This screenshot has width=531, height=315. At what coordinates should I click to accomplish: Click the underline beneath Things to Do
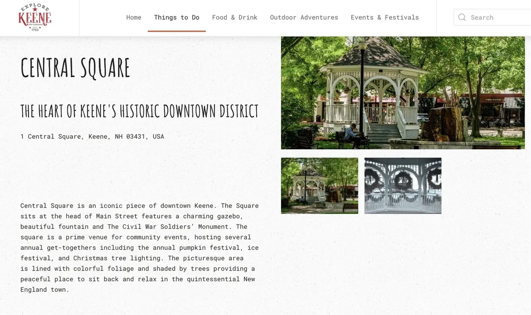click(176, 31)
